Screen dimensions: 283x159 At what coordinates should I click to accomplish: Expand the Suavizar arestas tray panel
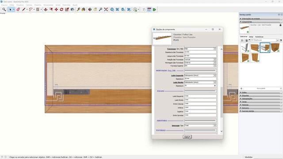click(261, 111)
